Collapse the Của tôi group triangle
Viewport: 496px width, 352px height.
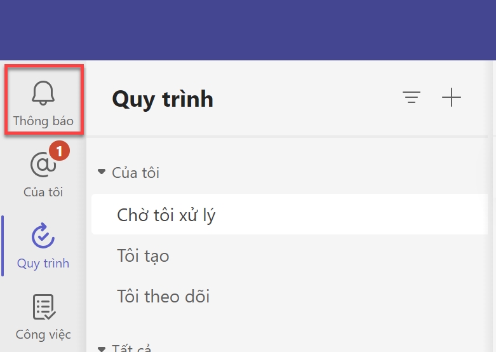click(102, 172)
